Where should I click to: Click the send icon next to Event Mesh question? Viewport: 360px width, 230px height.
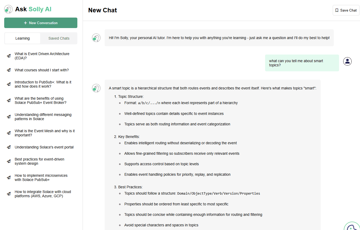point(9,133)
